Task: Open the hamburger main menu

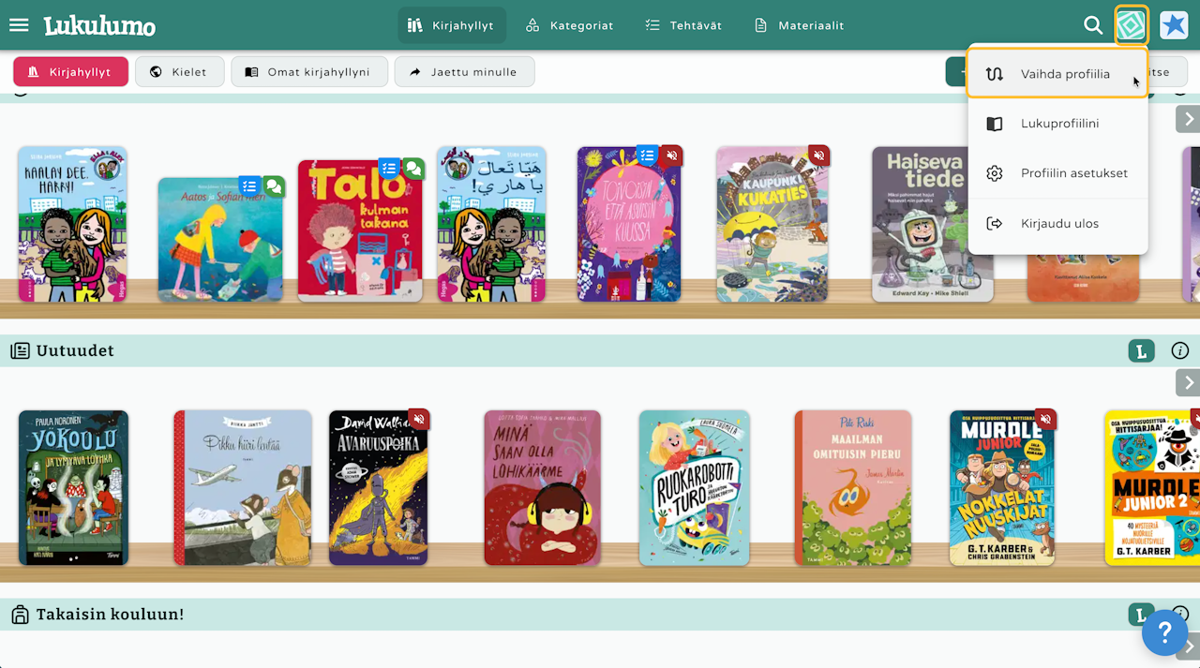Action: click(19, 25)
